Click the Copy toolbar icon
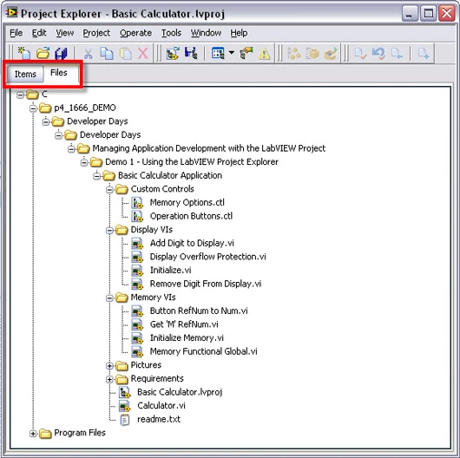Viewport: 460px width, 458px height. point(107,54)
